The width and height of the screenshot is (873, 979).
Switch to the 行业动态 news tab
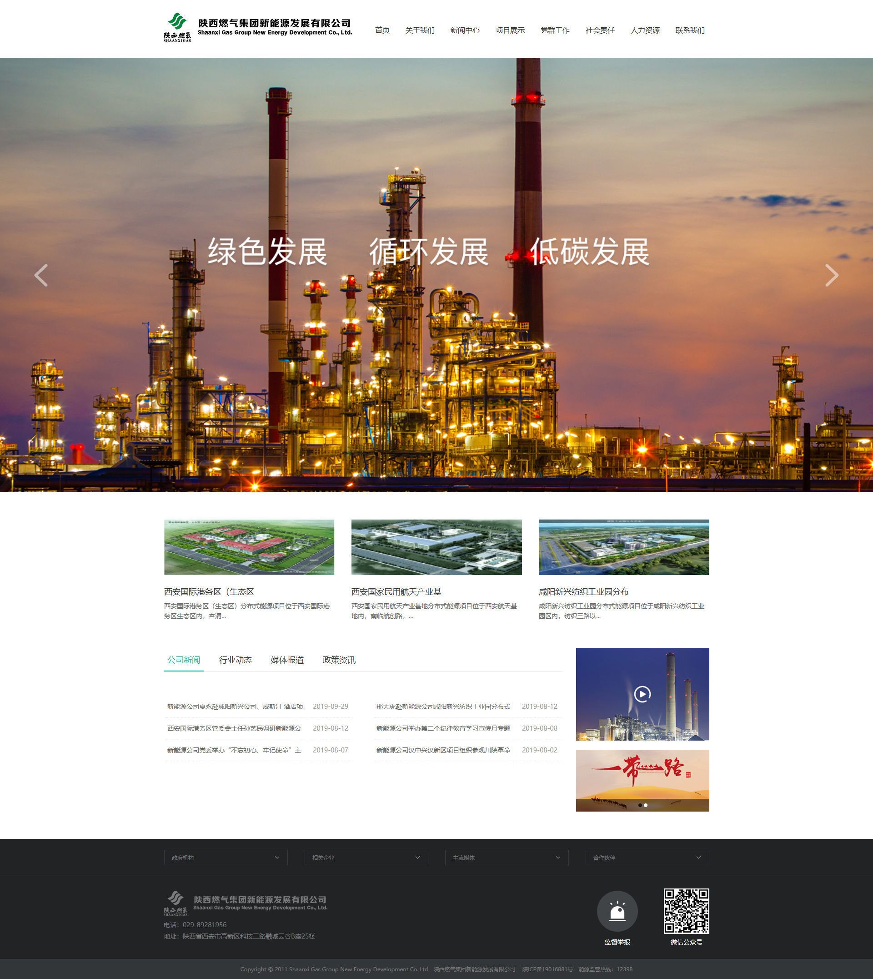pos(235,660)
